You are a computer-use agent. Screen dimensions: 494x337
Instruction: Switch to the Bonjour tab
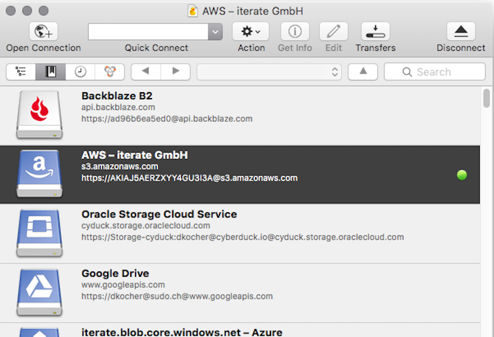click(110, 72)
